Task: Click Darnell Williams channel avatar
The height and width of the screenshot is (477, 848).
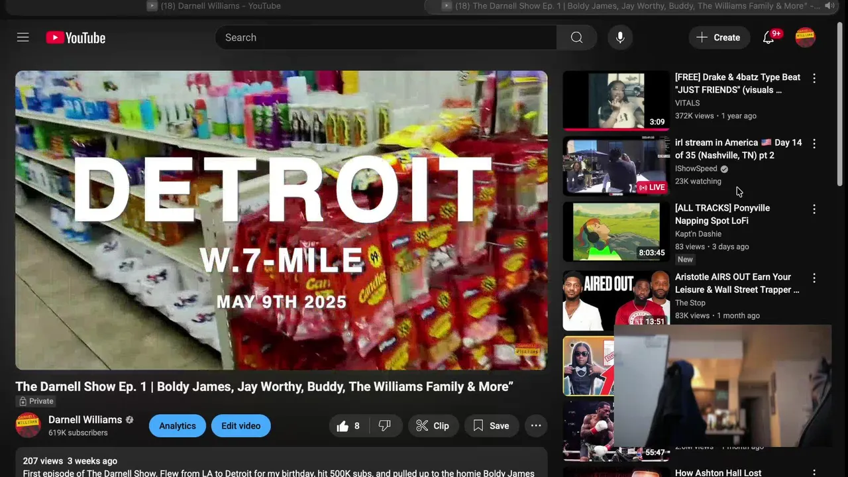Action: [x=28, y=425]
